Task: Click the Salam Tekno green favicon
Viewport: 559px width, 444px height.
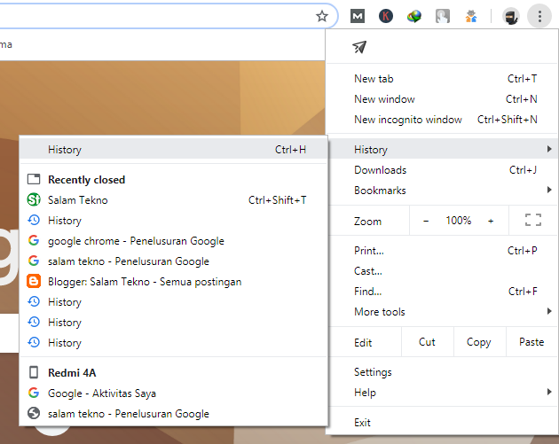Action: (x=34, y=199)
